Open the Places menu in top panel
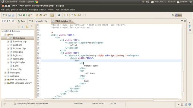This screenshot has height=108, width=193. (22, 2)
